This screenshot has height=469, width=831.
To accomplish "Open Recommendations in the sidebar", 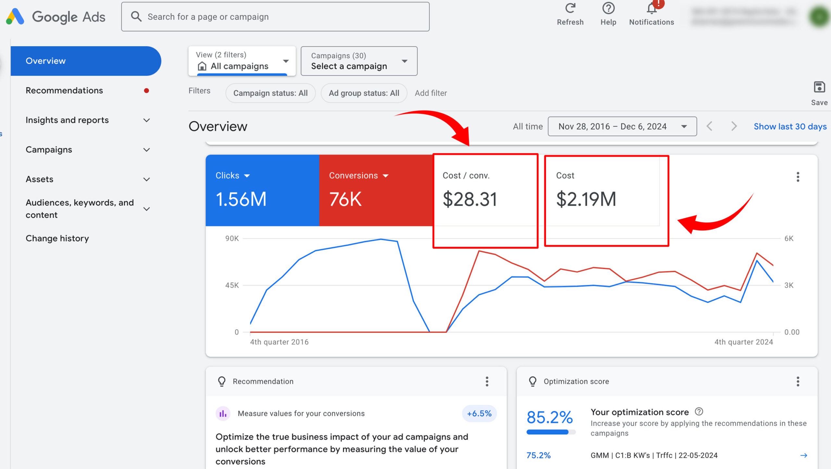I will click(x=64, y=90).
